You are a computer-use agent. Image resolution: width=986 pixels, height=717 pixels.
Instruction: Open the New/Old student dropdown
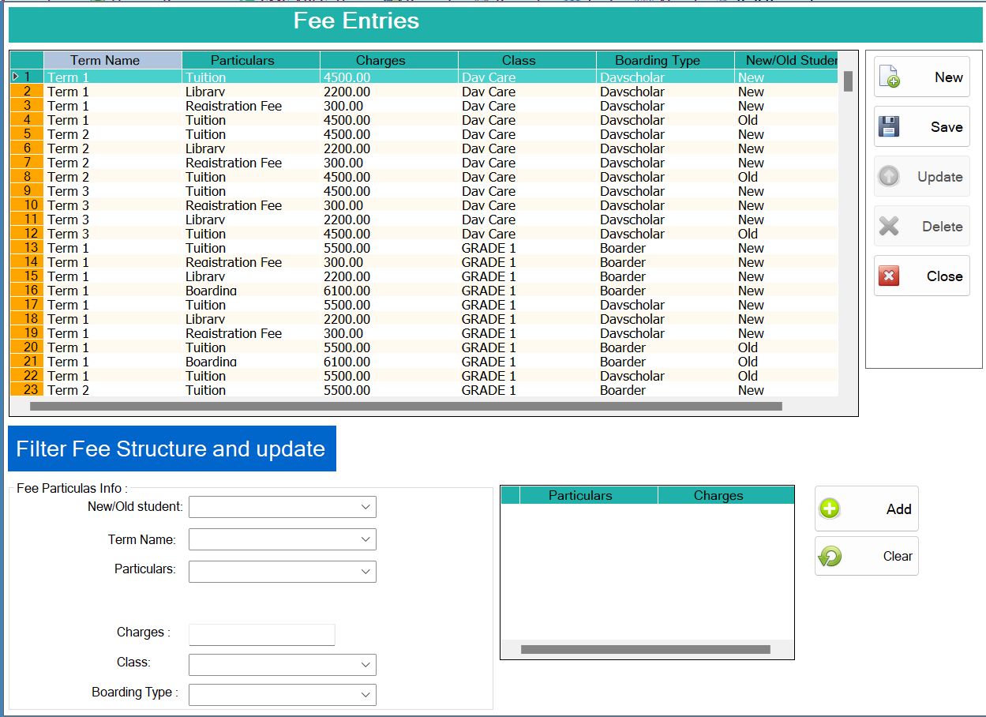pyautogui.click(x=365, y=506)
